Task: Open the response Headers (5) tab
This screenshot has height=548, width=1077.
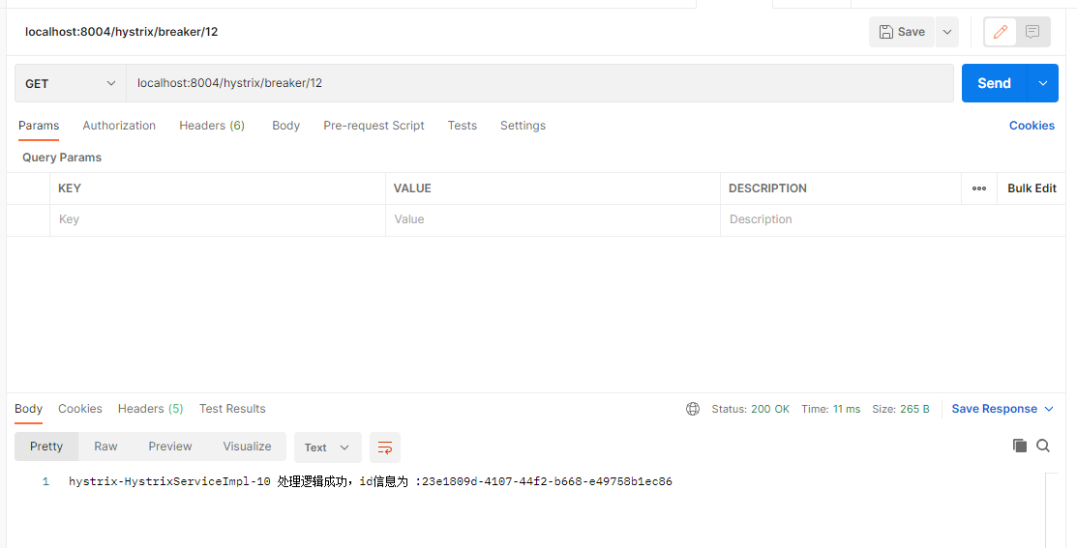Action: pyautogui.click(x=150, y=409)
